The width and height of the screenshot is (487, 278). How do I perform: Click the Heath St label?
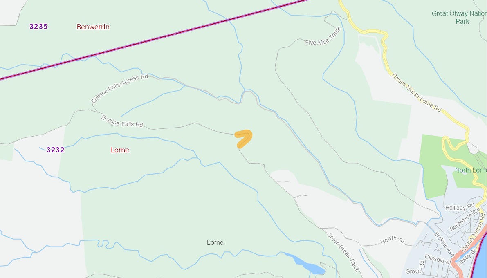coord(392,240)
